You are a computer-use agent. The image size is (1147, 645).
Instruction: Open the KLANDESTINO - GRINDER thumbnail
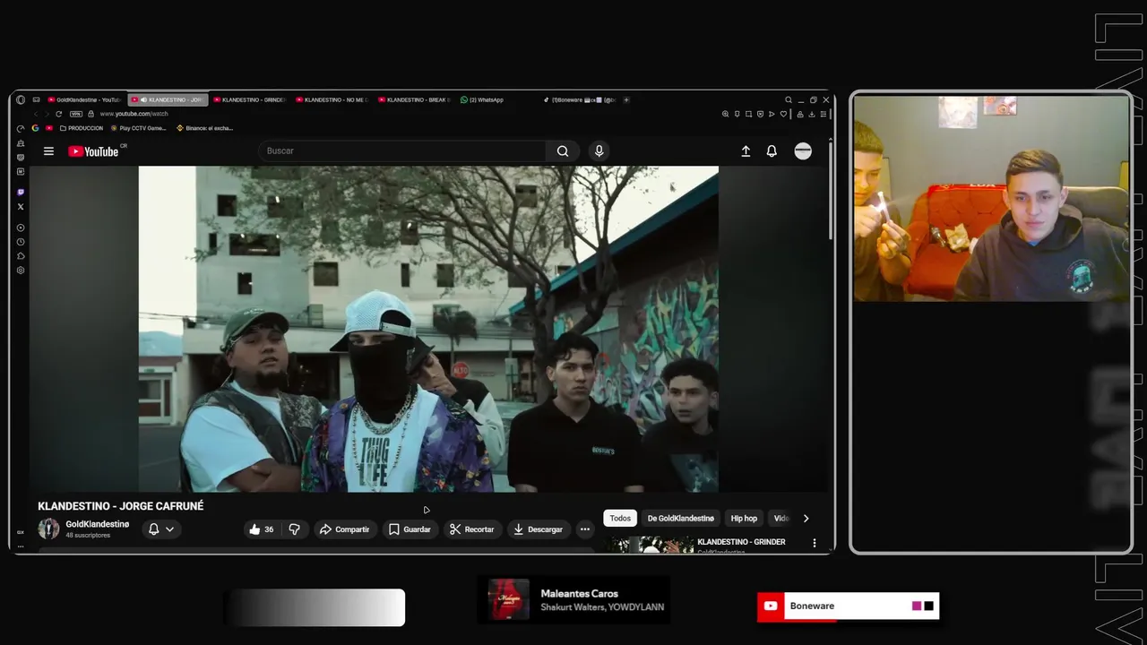(651, 545)
